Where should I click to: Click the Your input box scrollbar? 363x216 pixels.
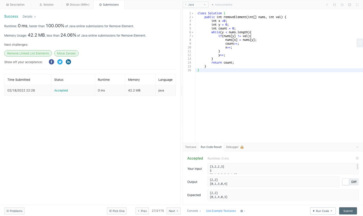pyautogui.click(x=357, y=167)
